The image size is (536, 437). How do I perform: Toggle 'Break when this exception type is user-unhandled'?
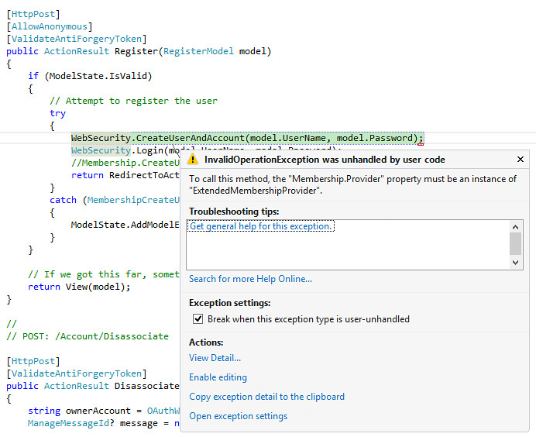coord(198,319)
